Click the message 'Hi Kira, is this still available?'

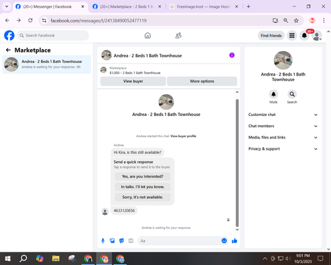(x=138, y=152)
